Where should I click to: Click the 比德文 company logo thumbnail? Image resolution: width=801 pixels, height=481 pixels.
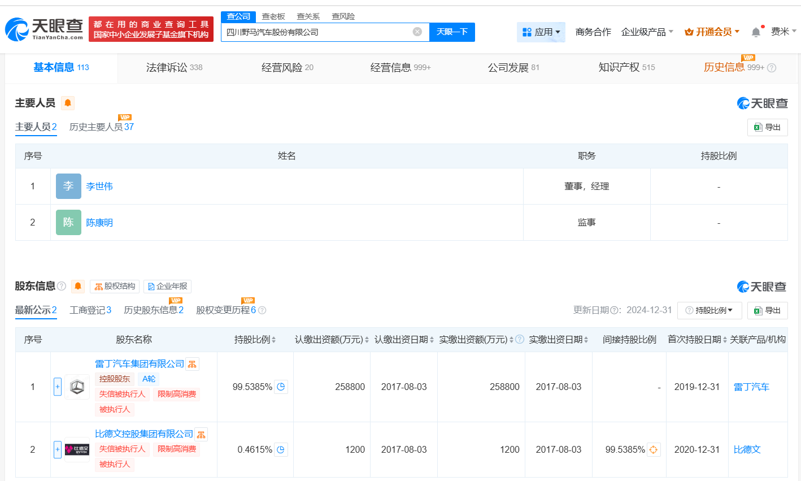[x=77, y=449]
